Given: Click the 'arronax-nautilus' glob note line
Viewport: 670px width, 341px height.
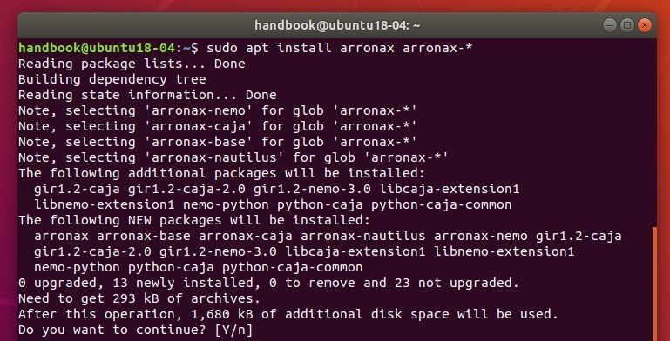Looking at the screenshot, I should (x=233, y=158).
